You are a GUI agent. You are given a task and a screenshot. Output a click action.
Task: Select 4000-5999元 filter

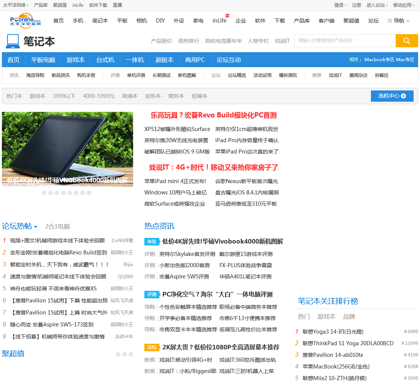pos(98,96)
